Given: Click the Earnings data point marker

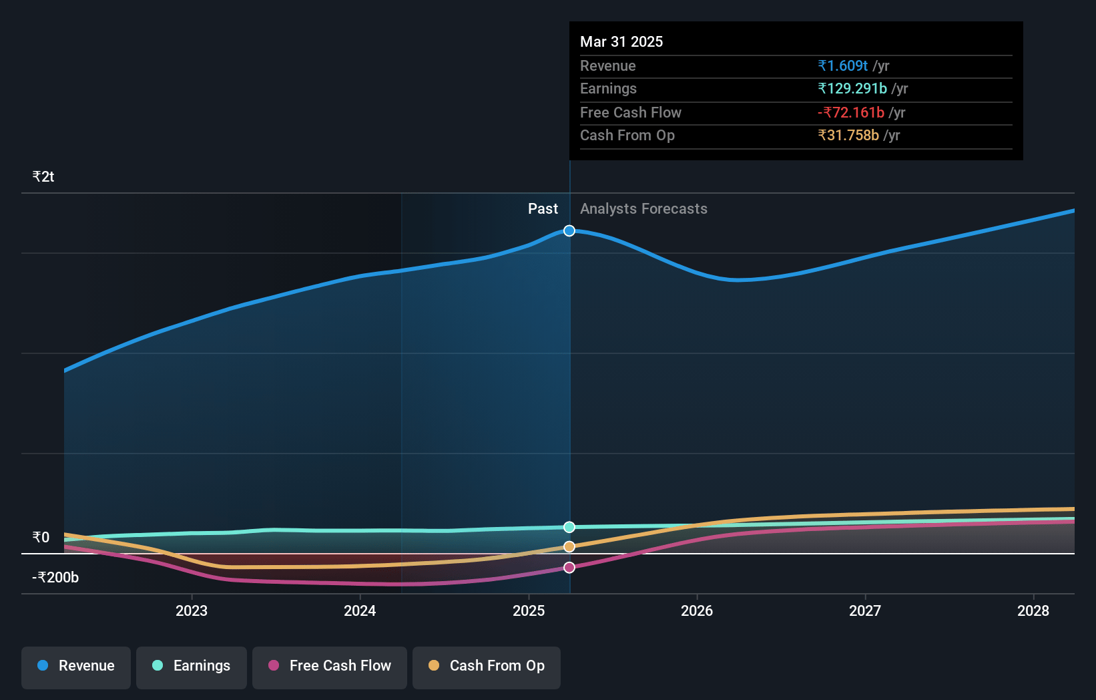Looking at the screenshot, I should click(x=569, y=527).
